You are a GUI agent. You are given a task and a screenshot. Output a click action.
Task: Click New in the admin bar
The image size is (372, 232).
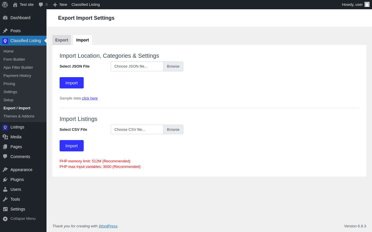click(x=63, y=5)
